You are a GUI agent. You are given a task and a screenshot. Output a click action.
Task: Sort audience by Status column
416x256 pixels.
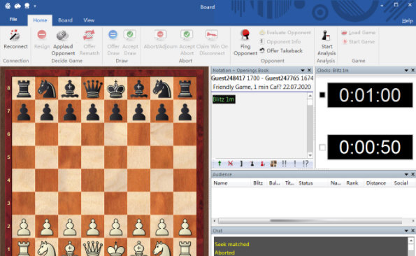click(x=306, y=183)
